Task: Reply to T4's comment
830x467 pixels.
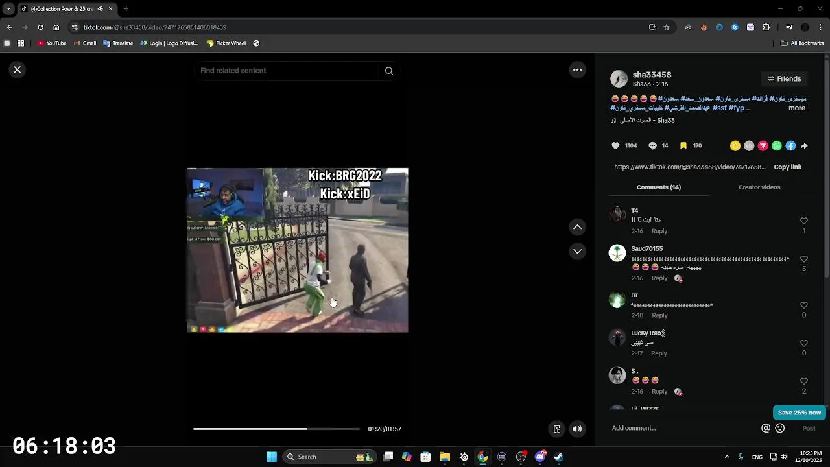Action: (x=659, y=232)
